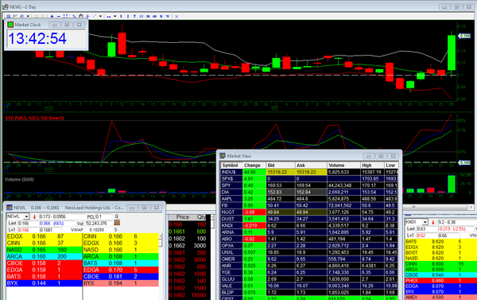Click the chart-style icon in the toolbar
This screenshot has height=300, width=477.
click(x=109, y=17)
